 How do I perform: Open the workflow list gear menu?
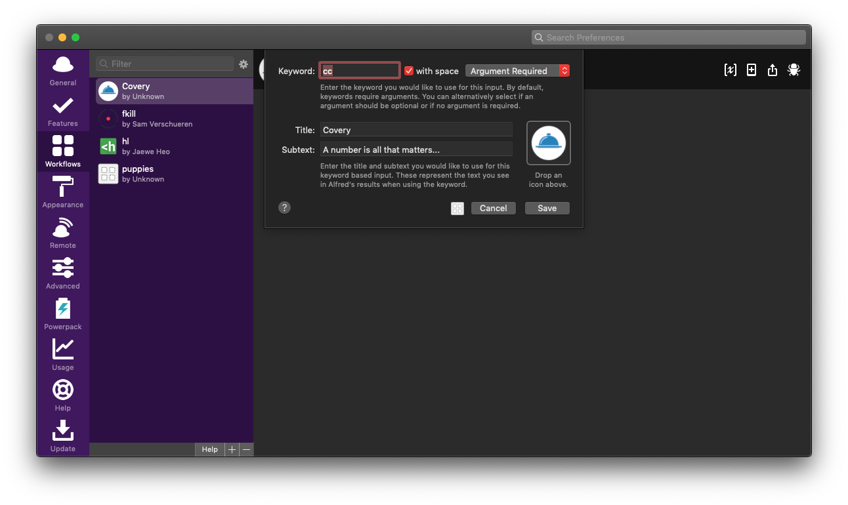(x=244, y=64)
